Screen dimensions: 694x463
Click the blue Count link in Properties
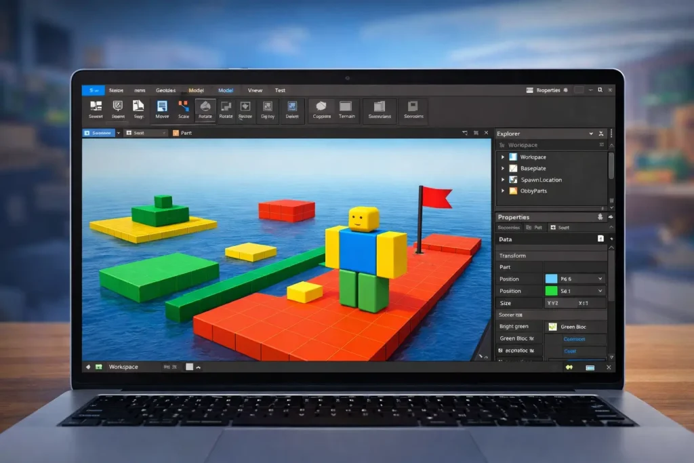tap(569, 351)
